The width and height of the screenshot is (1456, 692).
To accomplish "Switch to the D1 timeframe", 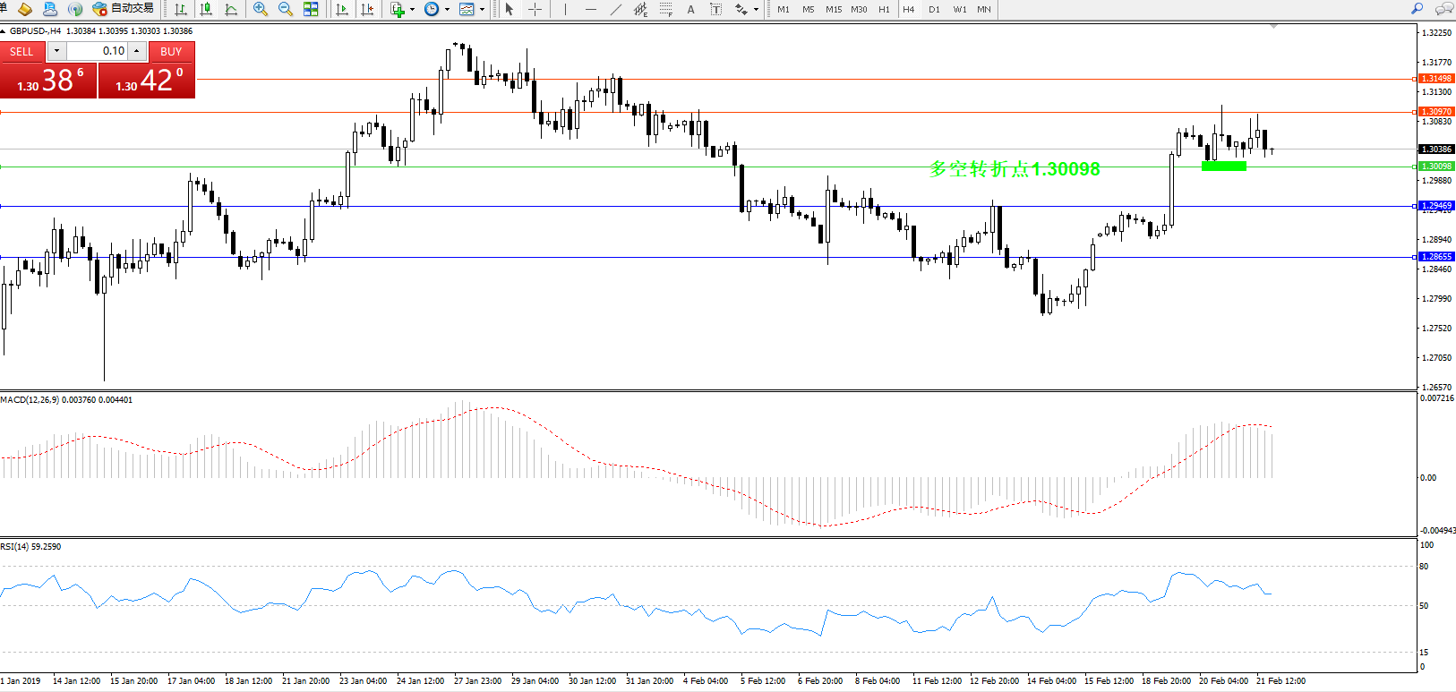I will (934, 9).
